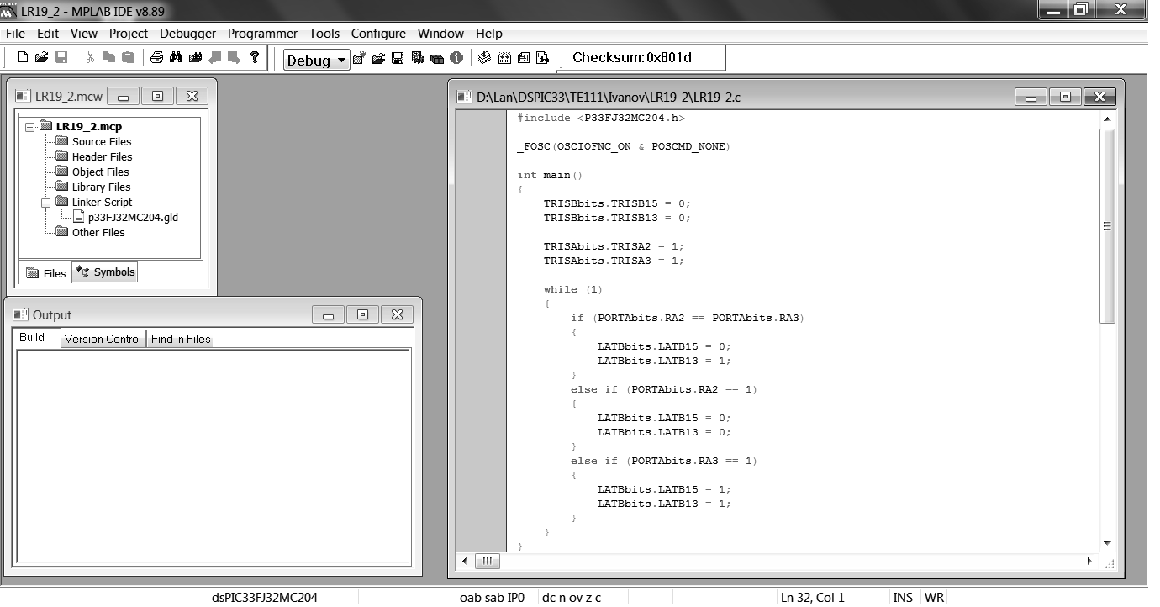Open the Tools menu
Viewport: 1160px width, 607px height.
[x=324, y=34]
